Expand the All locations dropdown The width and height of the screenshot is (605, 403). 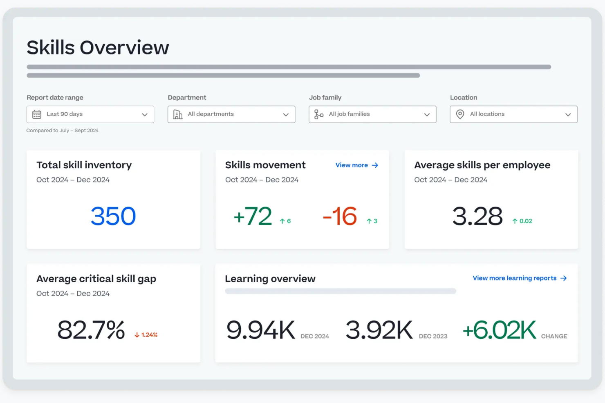click(513, 114)
